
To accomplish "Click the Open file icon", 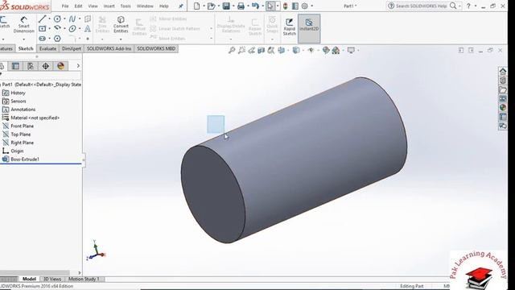I will click(211, 6).
